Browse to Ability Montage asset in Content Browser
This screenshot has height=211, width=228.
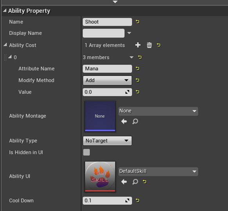[x=135, y=121]
